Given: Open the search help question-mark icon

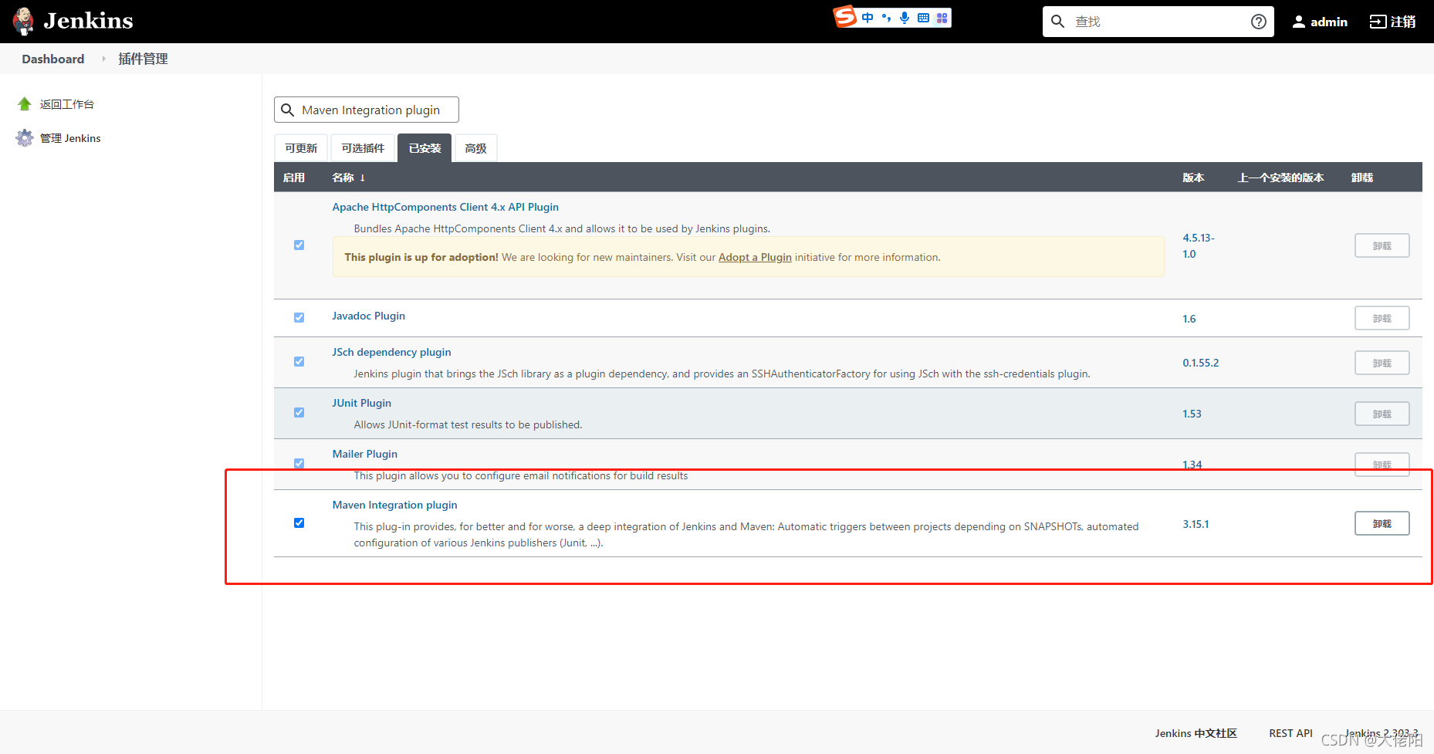Looking at the screenshot, I should tap(1259, 22).
